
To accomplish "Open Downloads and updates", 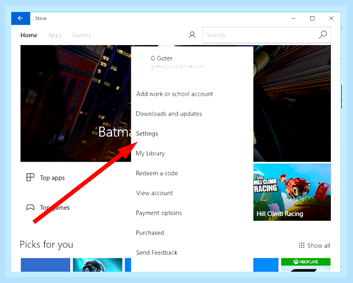I will point(169,114).
